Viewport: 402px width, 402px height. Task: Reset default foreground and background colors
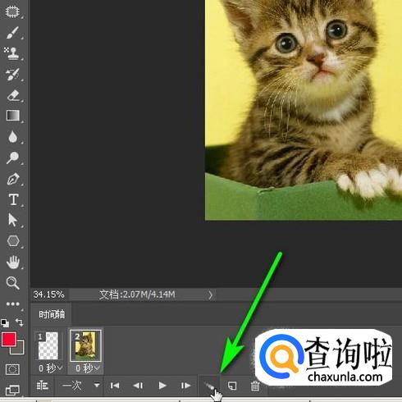[x=5, y=323]
